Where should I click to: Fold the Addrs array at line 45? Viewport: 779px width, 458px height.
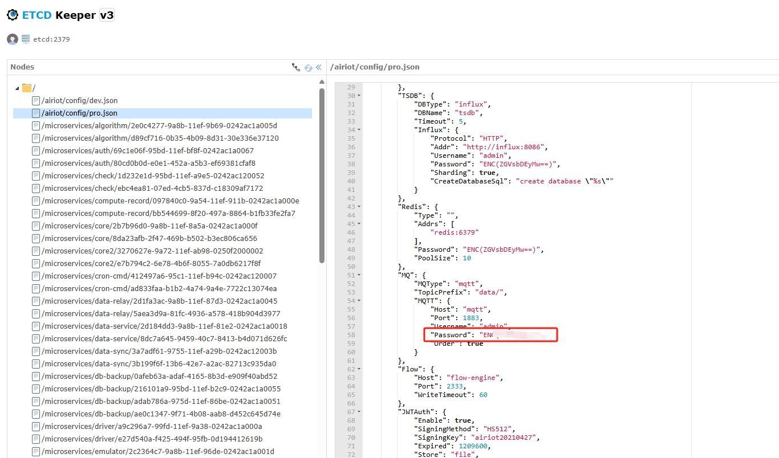pyautogui.click(x=359, y=224)
